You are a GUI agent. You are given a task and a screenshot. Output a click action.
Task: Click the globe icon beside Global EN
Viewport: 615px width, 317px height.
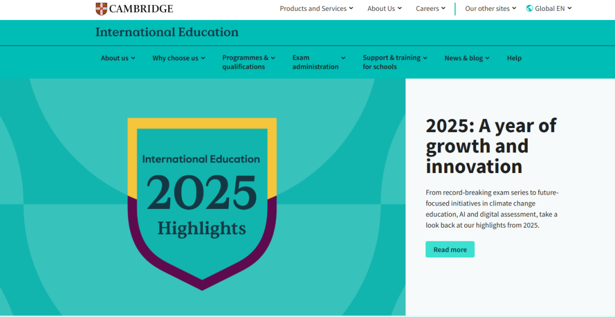point(530,9)
